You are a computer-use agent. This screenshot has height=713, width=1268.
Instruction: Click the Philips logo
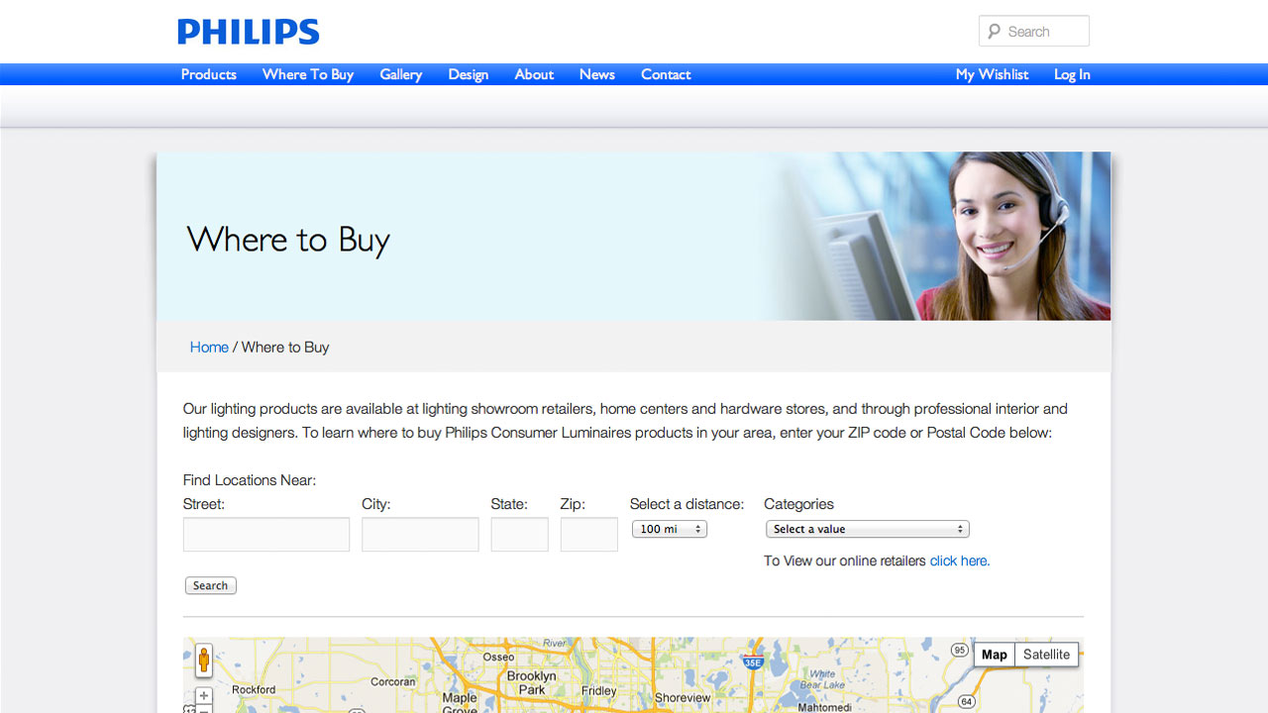tap(249, 32)
